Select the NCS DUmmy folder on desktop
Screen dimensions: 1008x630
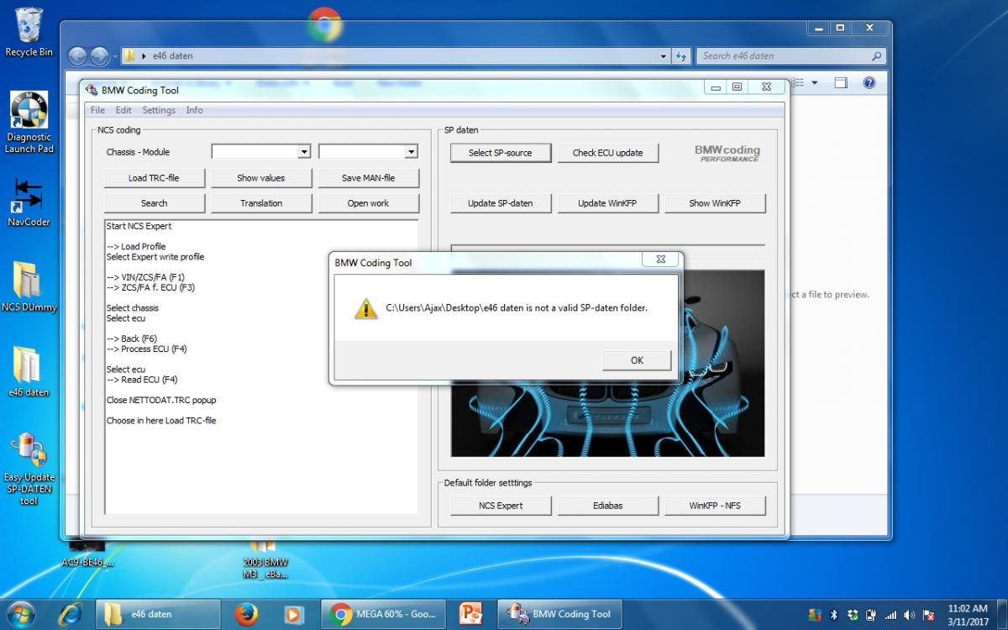click(x=29, y=286)
